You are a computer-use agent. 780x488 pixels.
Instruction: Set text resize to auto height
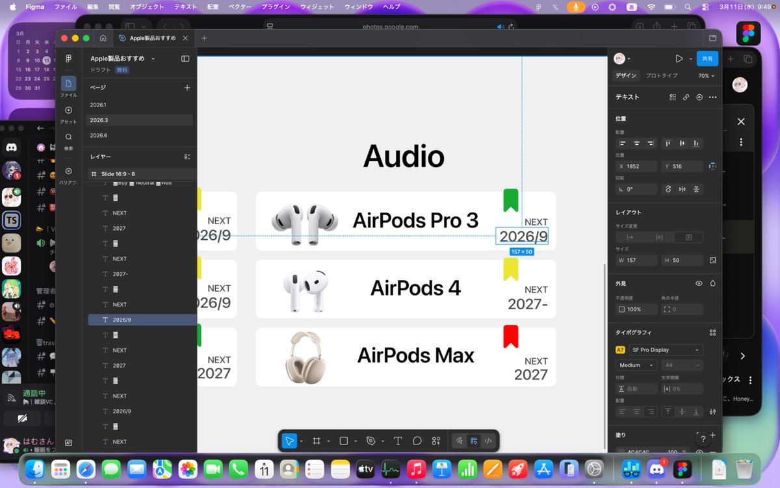coord(659,237)
